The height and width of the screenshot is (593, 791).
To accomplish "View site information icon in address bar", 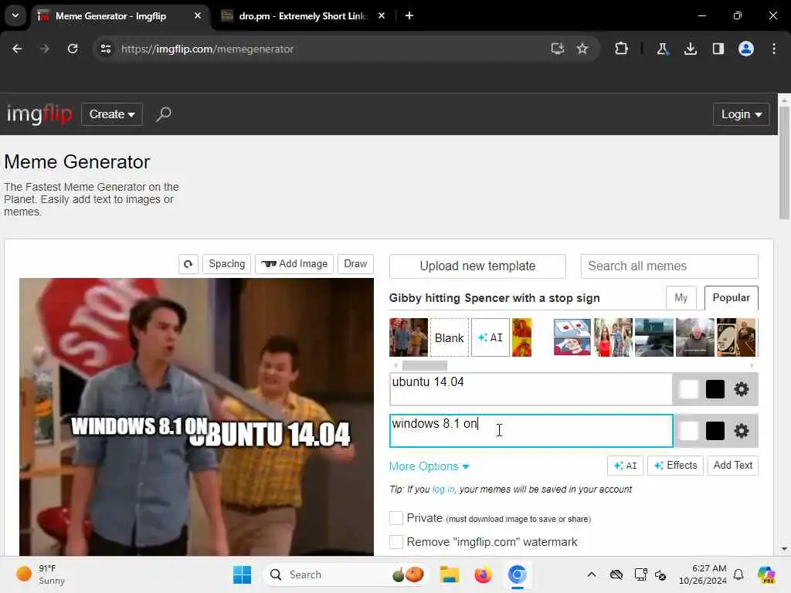I will coord(105,49).
